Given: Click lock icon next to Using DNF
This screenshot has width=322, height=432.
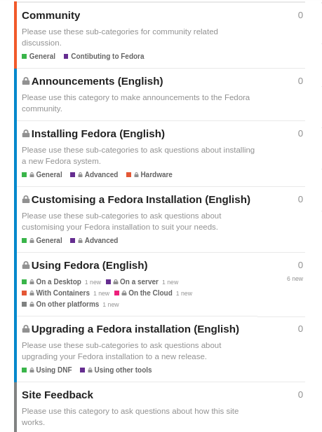Looking at the screenshot, I should (32, 370).
